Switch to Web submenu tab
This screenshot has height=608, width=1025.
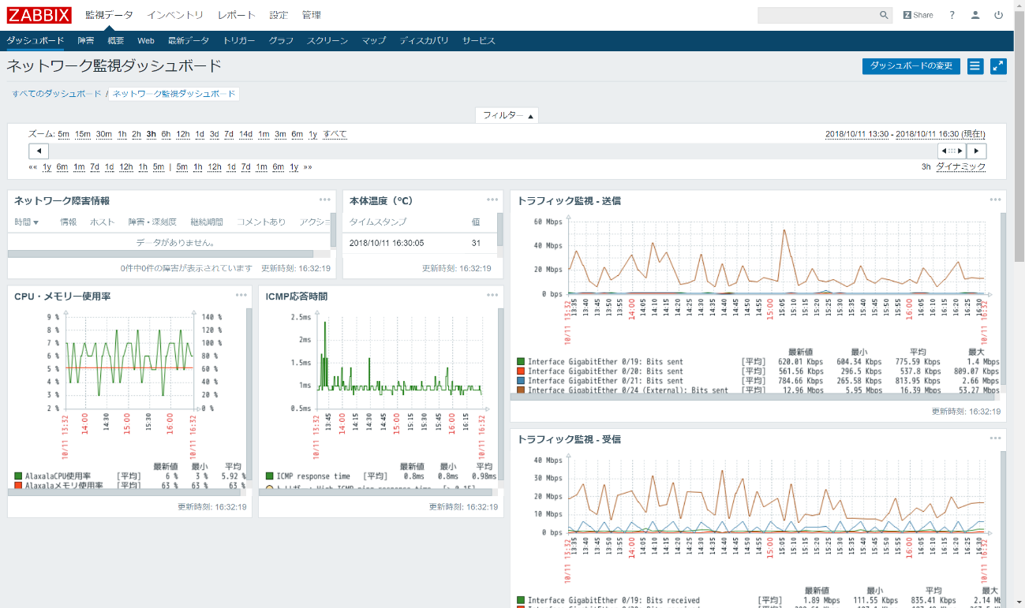(x=146, y=40)
